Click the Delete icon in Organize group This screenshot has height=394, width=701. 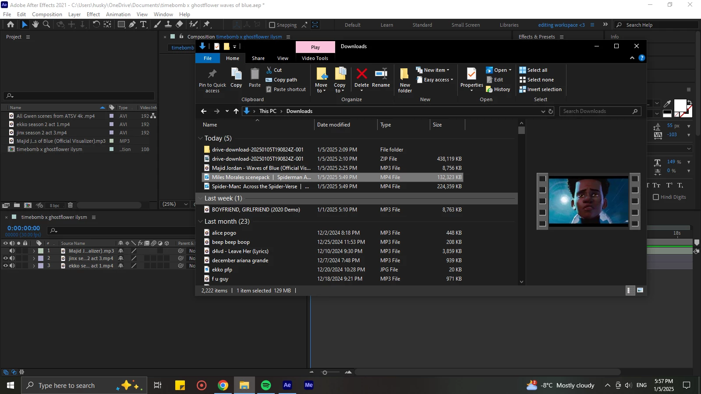361,74
